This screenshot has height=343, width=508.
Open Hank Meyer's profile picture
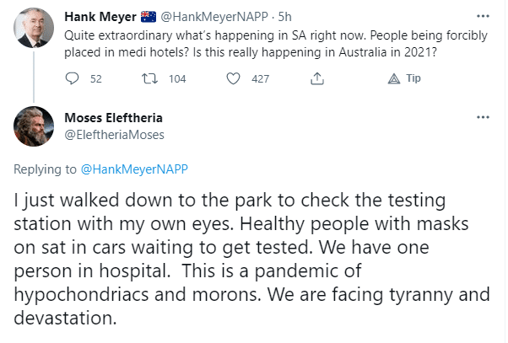(x=34, y=28)
